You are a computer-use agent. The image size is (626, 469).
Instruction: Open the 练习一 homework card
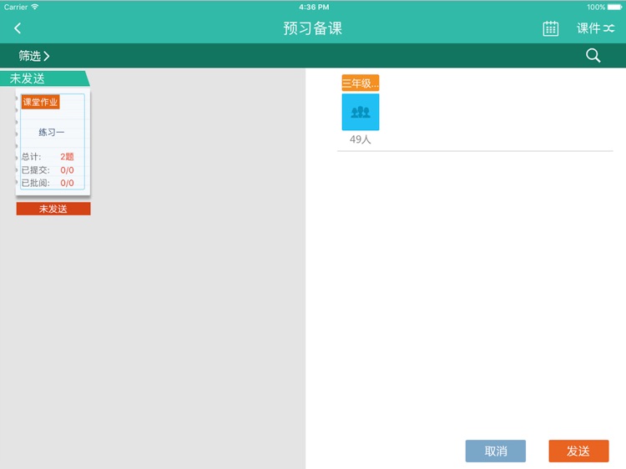coord(53,142)
